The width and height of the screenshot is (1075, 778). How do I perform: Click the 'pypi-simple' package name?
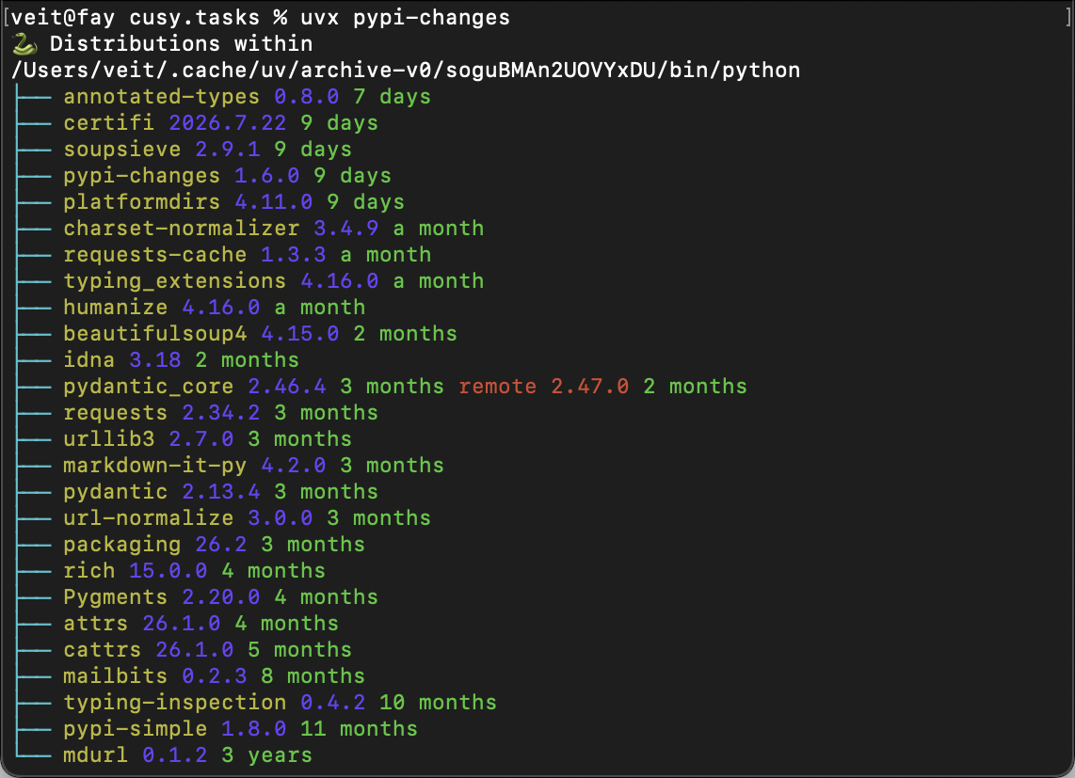135,729
